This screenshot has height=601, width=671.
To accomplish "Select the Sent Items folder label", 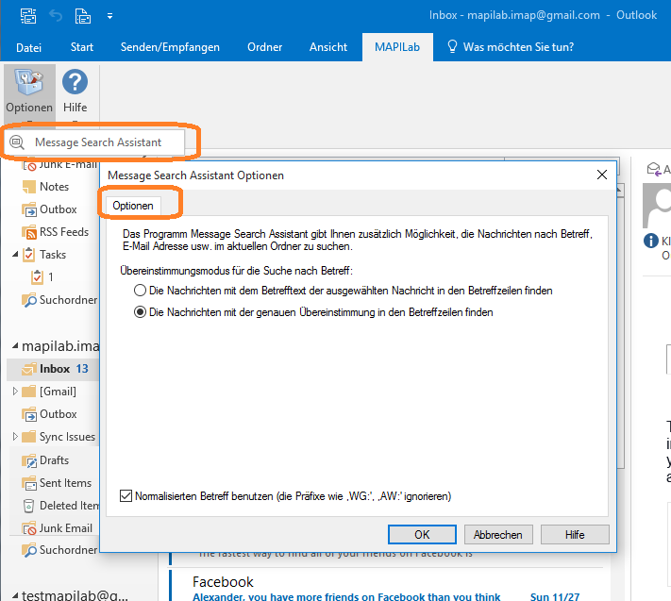I will (x=65, y=483).
